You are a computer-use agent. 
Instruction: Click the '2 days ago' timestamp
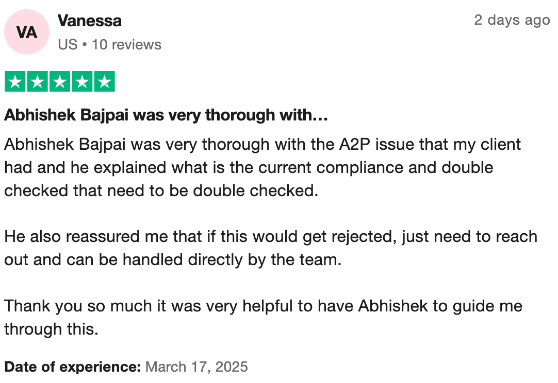512,20
